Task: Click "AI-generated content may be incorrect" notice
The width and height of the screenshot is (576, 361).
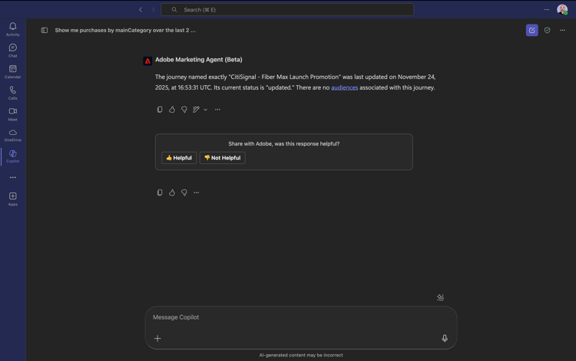Action: click(x=301, y=355)
